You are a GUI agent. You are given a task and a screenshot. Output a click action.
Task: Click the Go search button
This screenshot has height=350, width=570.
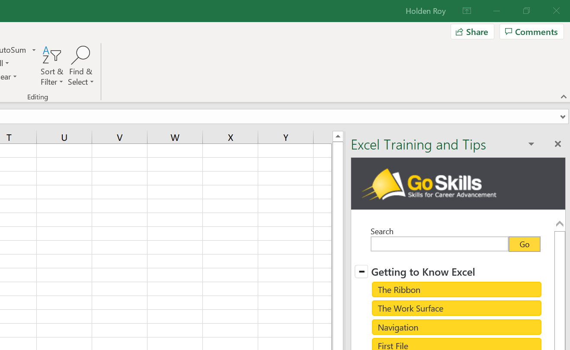click(525, 244)
